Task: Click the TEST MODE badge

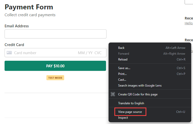Action: pos(55,78)
